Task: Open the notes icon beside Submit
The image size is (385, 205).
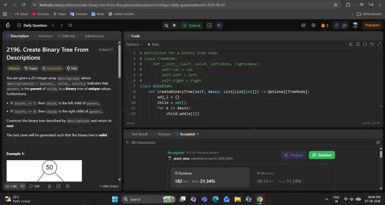Action: 209,25
